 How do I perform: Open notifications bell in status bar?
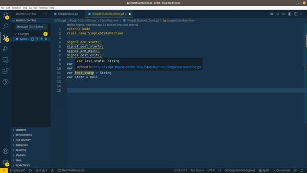coord(302,171)
